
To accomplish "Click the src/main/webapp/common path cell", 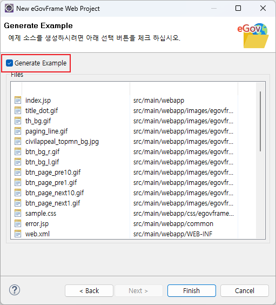I will tap(173, 224).
